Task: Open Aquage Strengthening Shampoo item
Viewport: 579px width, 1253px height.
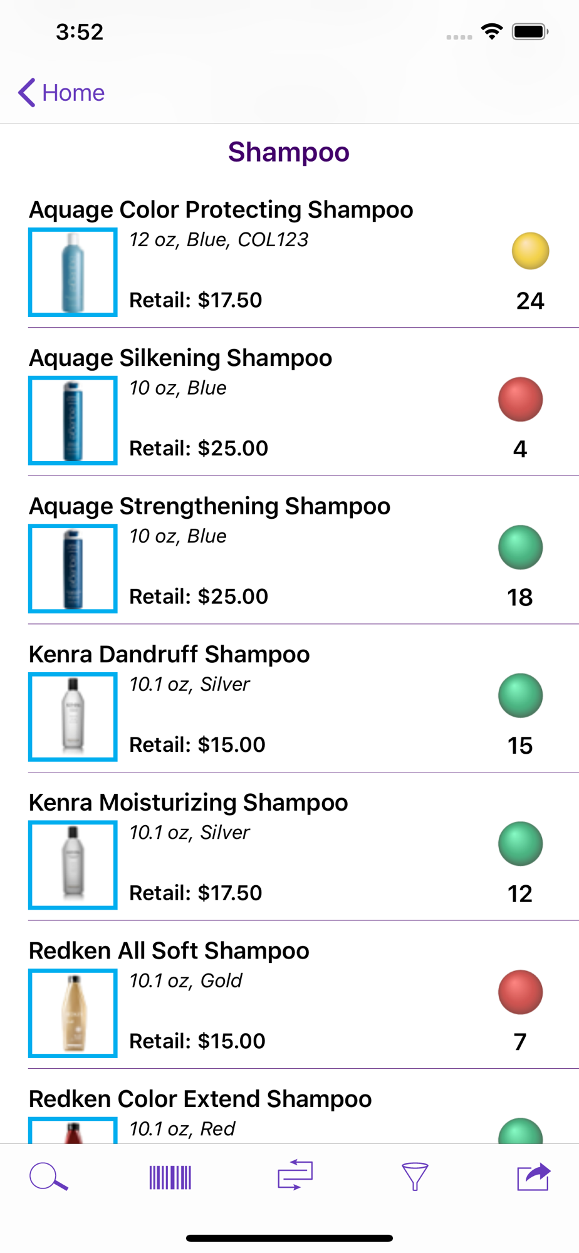Action: coord(209,506)
